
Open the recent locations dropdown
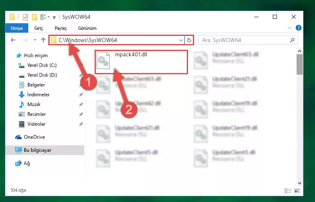[x=35, y=40]
